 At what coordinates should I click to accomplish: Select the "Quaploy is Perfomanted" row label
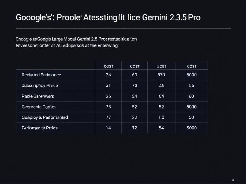point(45,117)
